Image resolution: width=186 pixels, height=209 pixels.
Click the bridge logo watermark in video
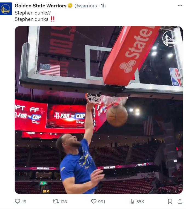[x=170, y=39]
